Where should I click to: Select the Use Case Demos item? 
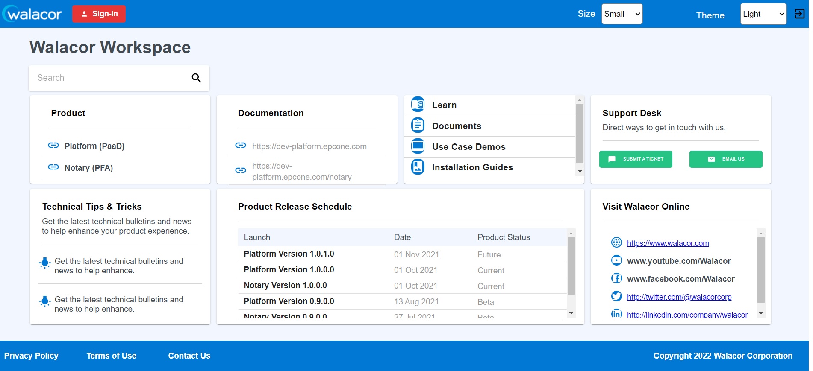pos(490,147)
